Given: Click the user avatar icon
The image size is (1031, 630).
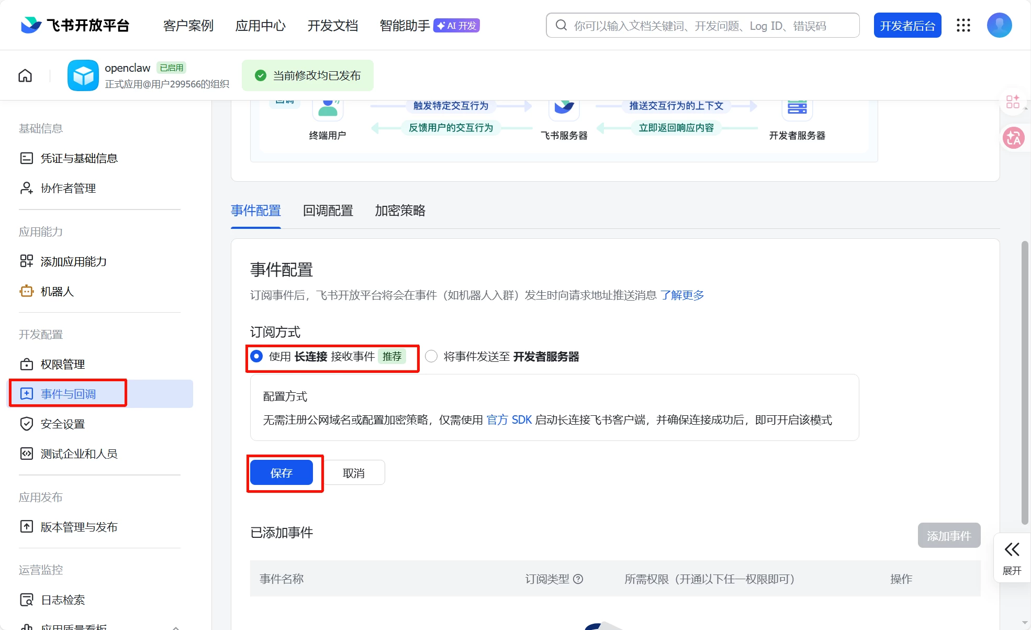Looking at the screenshot, I should (999, 25).
